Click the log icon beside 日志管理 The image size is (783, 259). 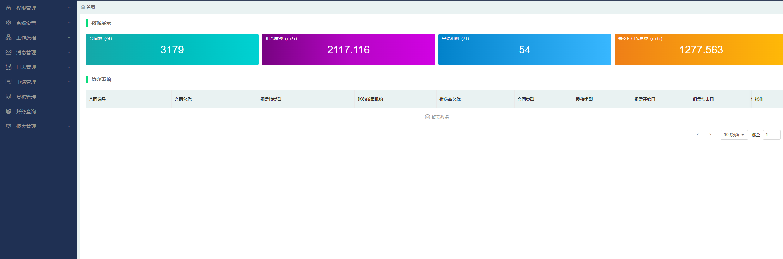[x=8, y=67]
